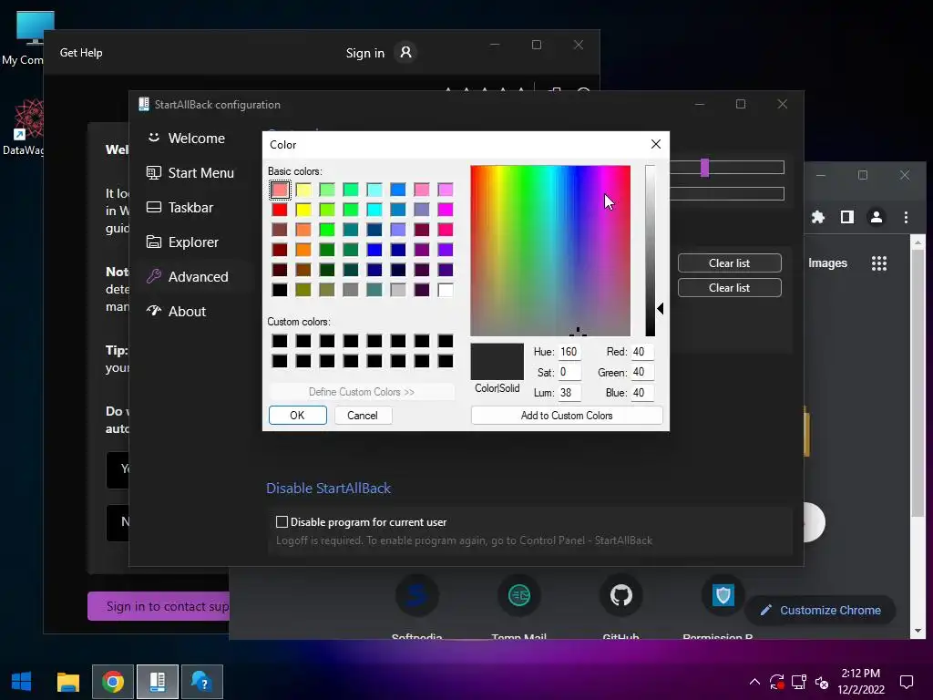
Task: Click the Color|Solid preview box
Action: (x=497, y=362)
